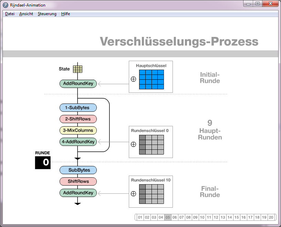Image resolution: width=281 pixels, height=227 pixels.
Task: Click the AddRoundKey box in Initial-Runde
Action: (78, 83)
